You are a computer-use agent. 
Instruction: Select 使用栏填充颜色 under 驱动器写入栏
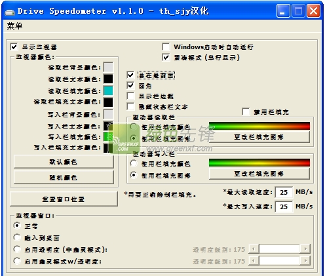pos(134,163)
